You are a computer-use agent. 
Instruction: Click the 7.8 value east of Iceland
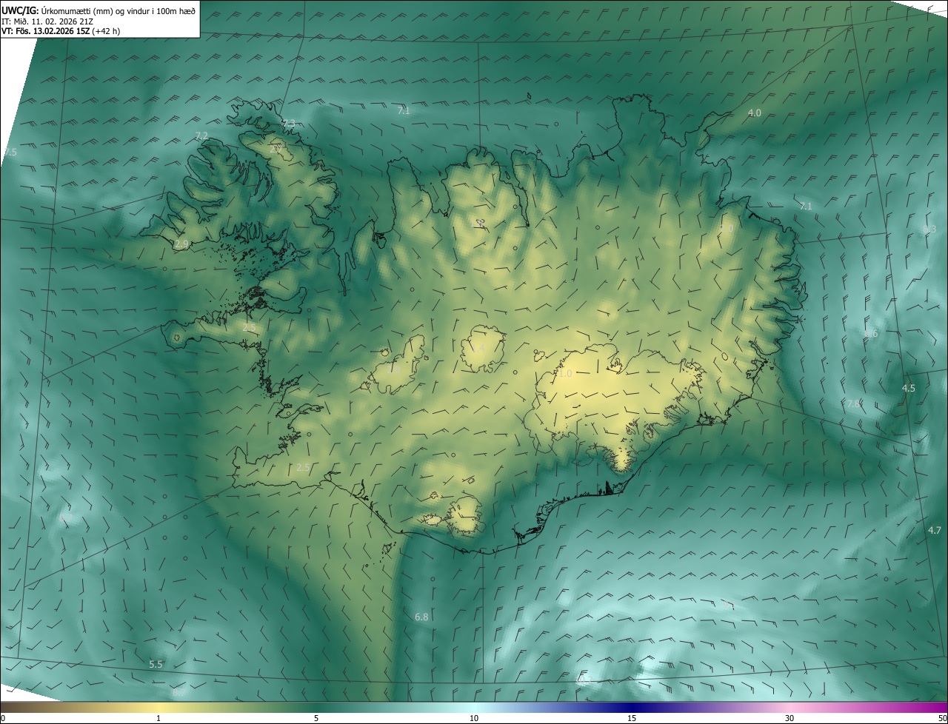[853, 404]
